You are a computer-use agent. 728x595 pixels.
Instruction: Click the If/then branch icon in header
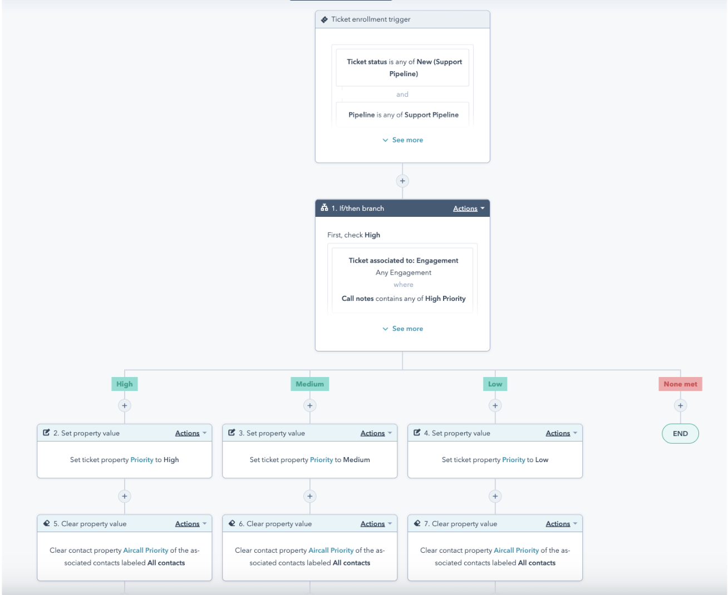tap(324, 208)
